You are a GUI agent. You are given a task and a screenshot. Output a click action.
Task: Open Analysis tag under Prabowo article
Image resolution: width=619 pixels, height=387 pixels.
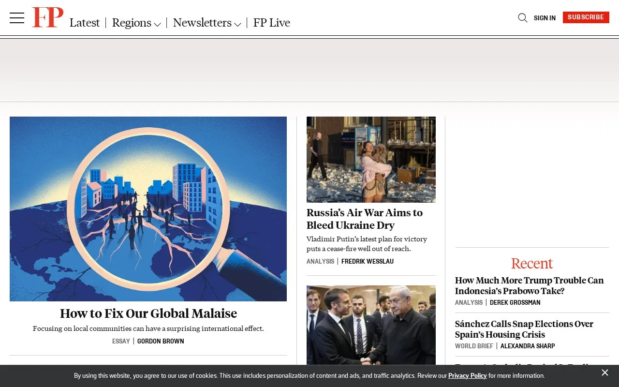(469, 302)
